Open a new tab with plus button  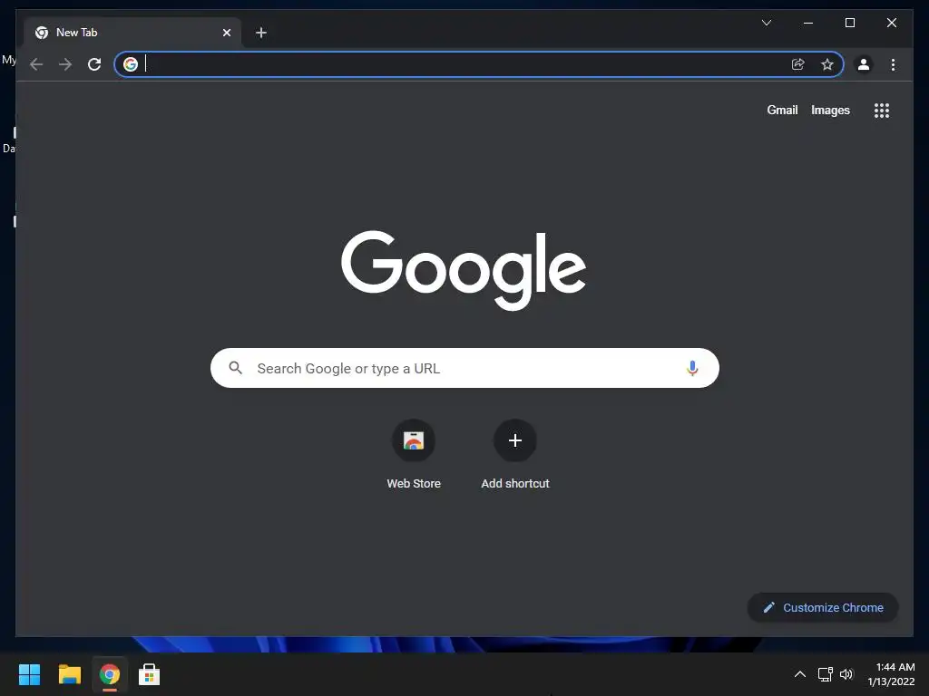[x=261, y=33]
